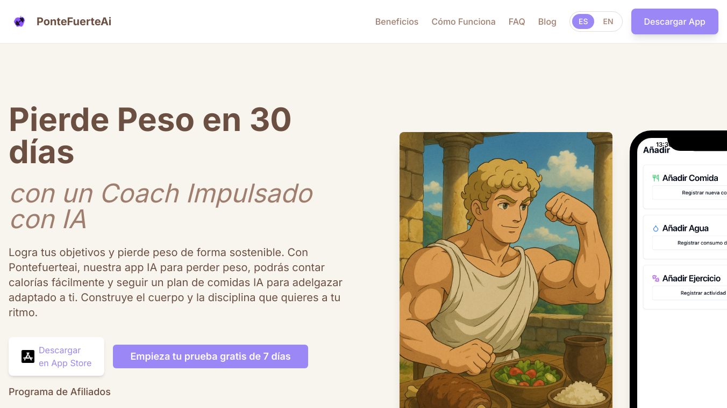Click the purple Añadir Ejercicio icon
The width and height of the screenshot is (727, 408).
[655, 279]
